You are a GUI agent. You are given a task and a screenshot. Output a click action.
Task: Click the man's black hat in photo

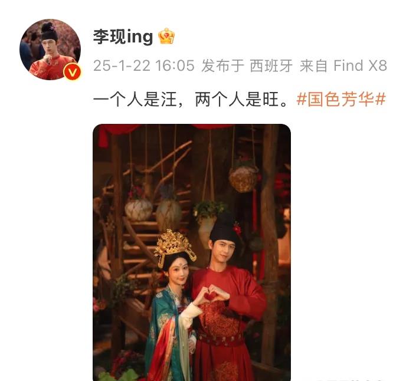click(224, 228)
